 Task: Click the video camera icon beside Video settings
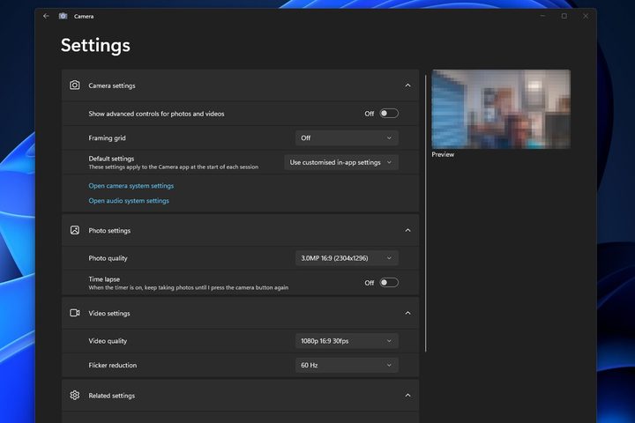coord(74,313)
